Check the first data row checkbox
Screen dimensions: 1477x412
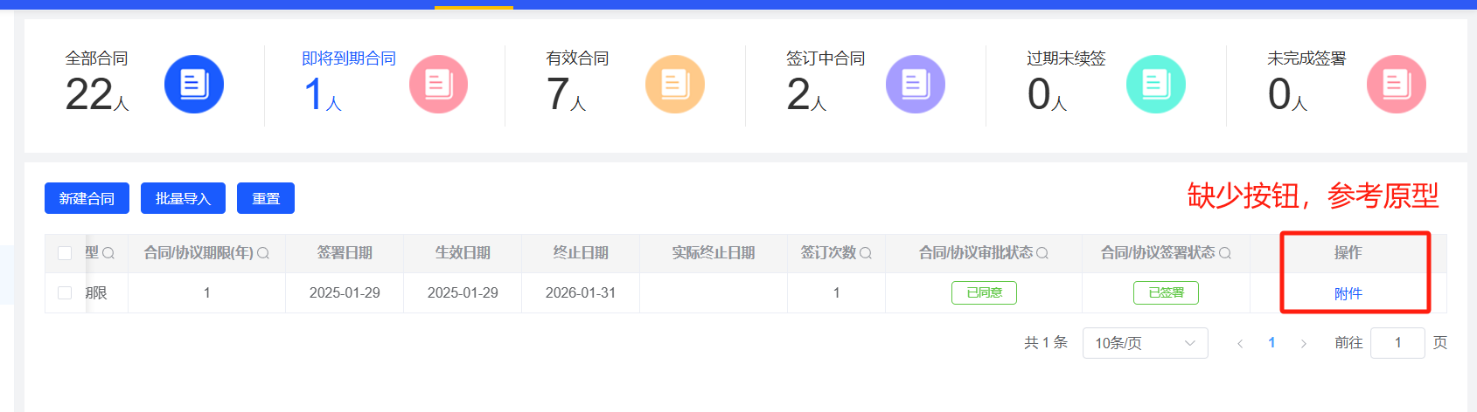65,293
